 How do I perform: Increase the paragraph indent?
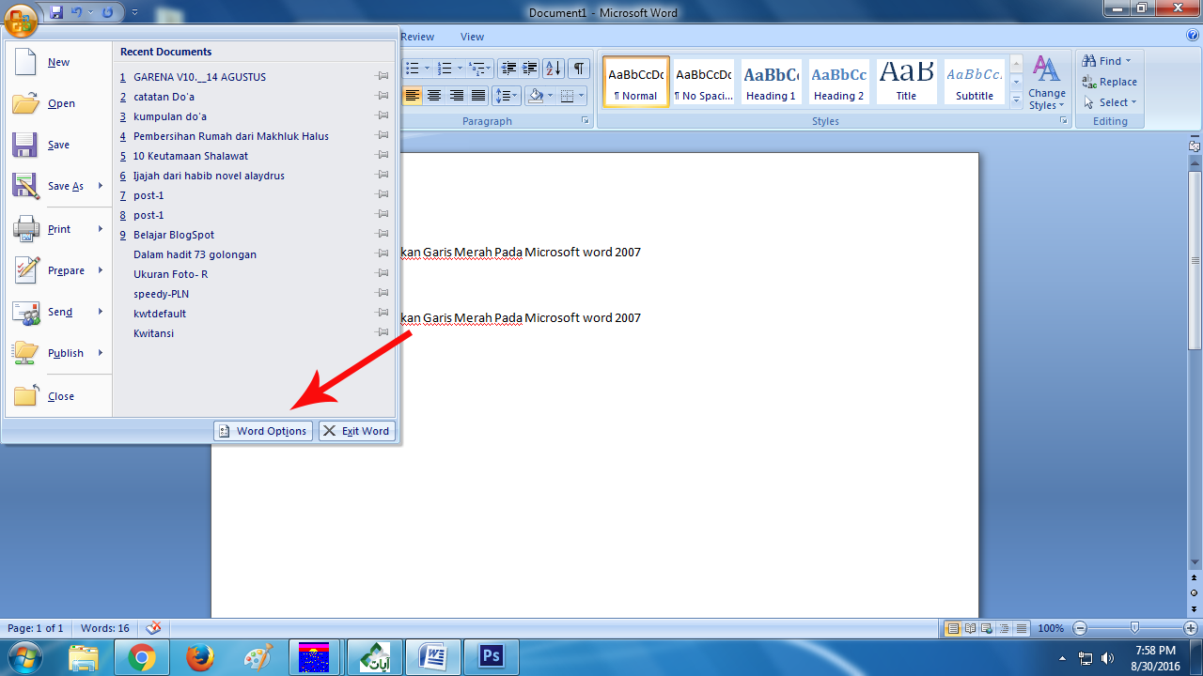[x=530, y=69]
